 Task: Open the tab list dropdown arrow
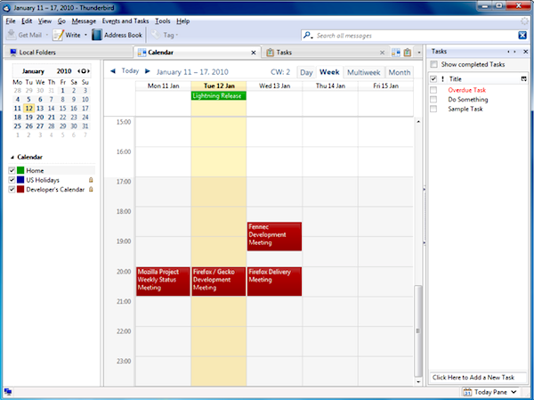419,53
